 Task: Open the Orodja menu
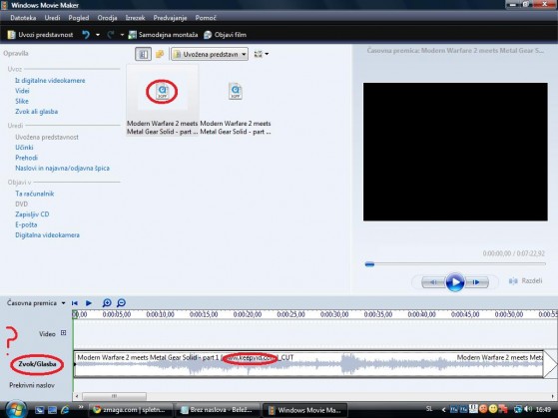point(107,18)
